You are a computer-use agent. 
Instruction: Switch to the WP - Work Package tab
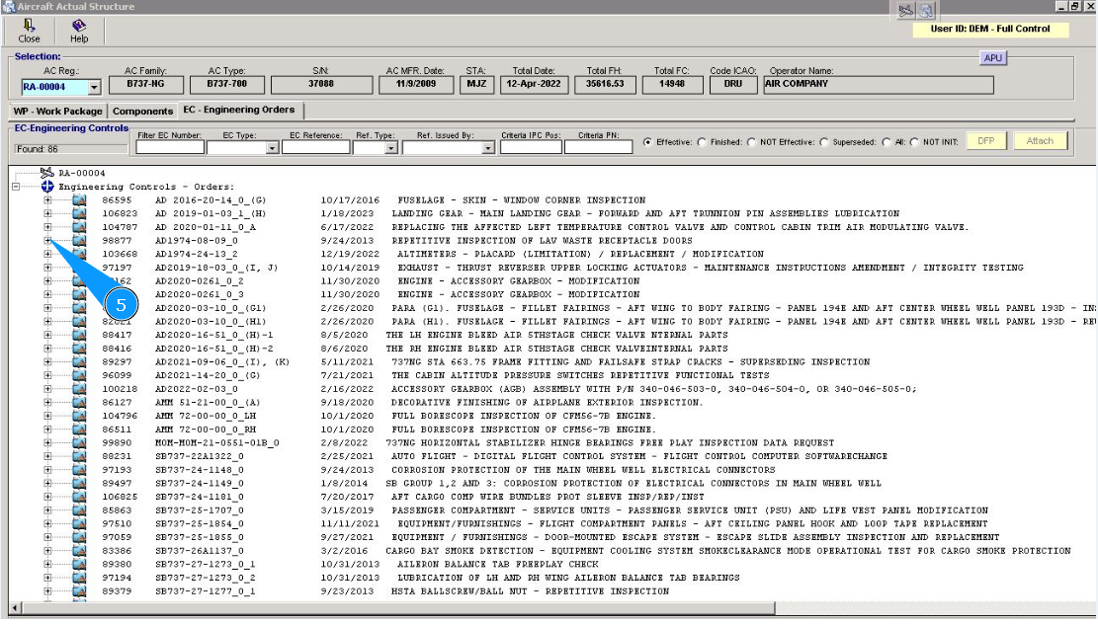57,112
